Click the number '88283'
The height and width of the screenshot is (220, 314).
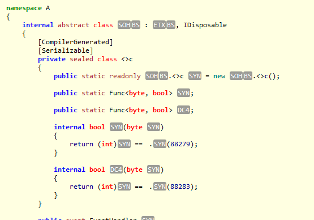180,187
